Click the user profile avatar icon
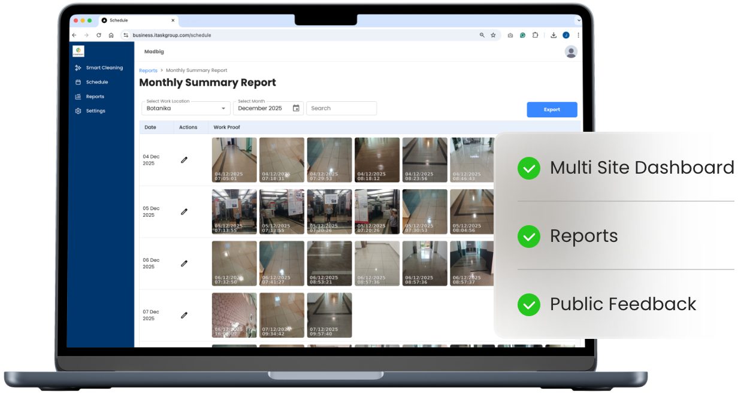The image size is (756, 394). pyautogui.click(x=571, y=52)
